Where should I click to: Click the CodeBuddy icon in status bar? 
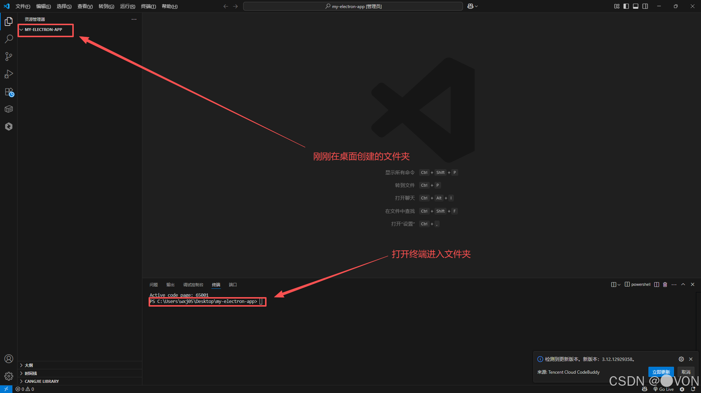[x=682, y=389]
